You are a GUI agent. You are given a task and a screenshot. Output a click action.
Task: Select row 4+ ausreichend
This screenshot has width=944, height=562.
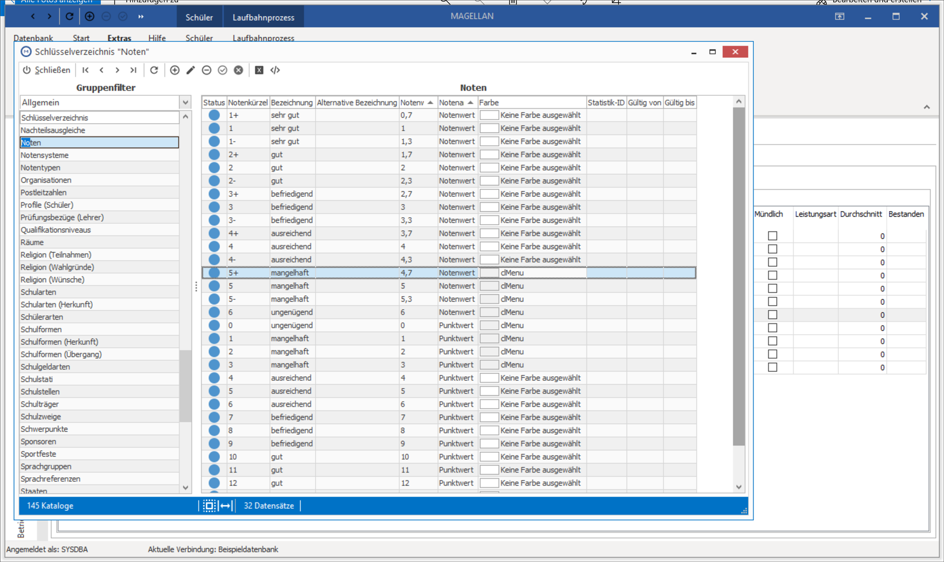449,233
